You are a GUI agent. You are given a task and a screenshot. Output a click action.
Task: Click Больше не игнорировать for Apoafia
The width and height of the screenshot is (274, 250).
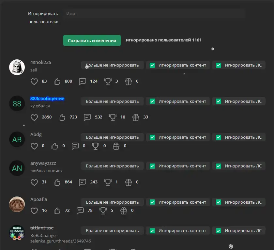tap(112, 202)
